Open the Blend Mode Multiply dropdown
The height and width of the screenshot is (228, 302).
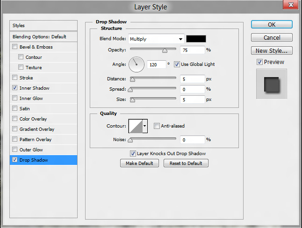pyautogui.click(x=156, y=39)
